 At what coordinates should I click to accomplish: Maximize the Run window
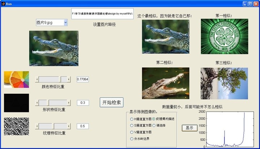251,4
